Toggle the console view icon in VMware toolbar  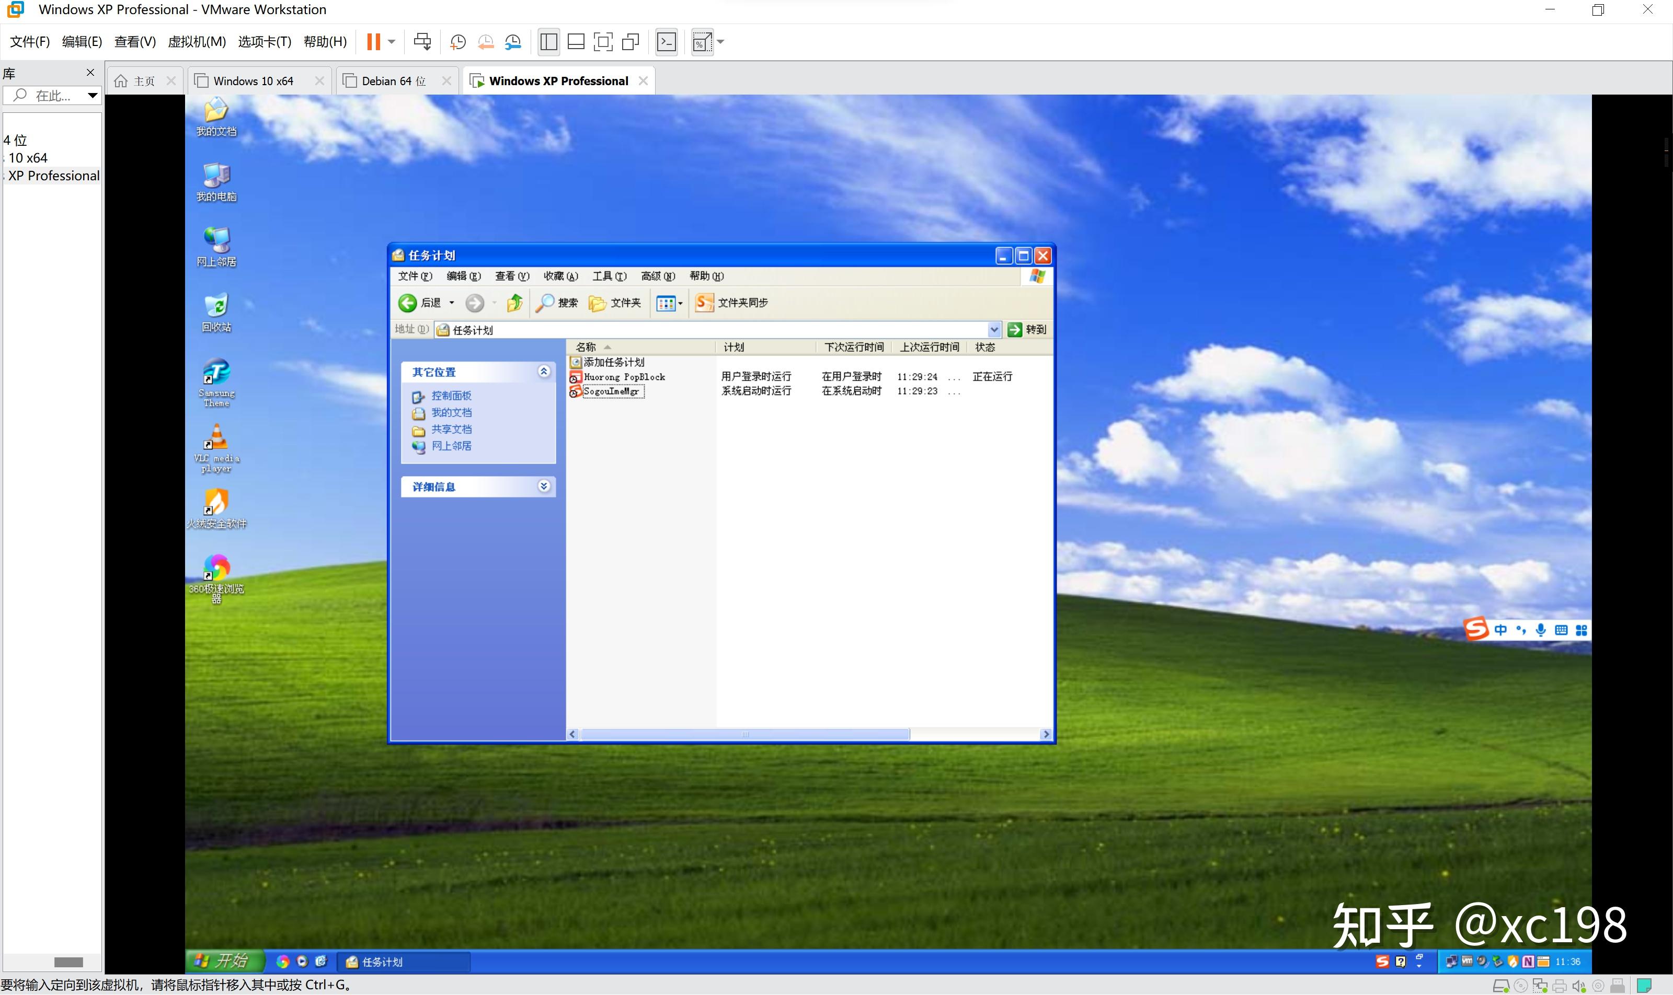point(666,42)
